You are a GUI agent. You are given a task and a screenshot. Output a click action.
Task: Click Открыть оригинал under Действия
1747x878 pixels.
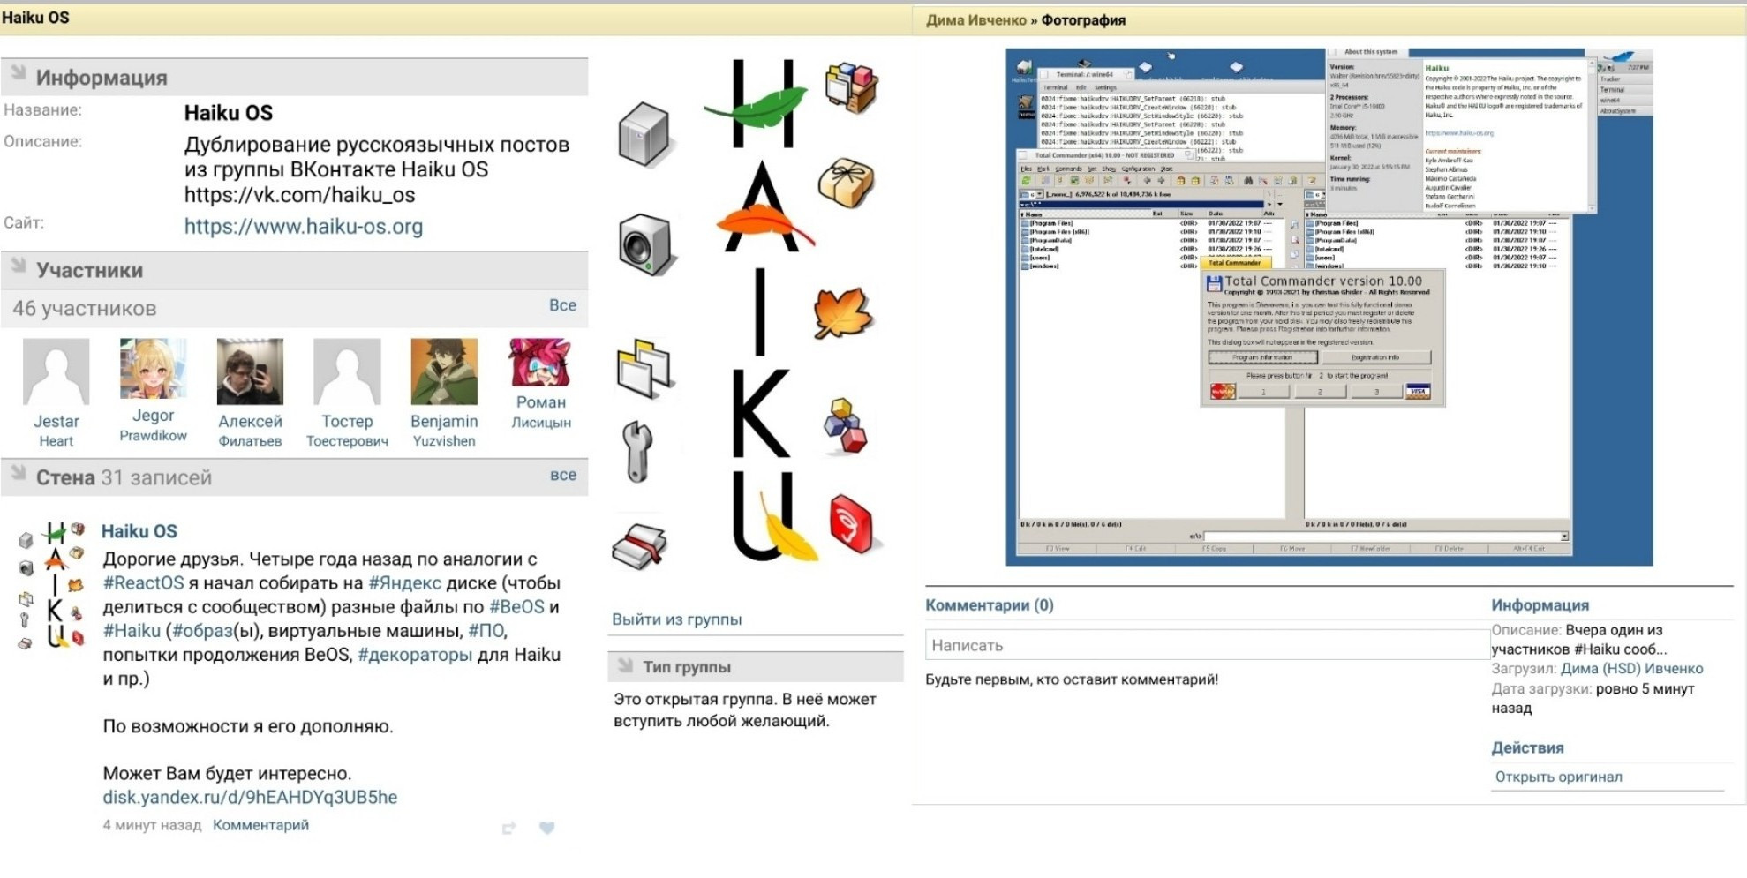tap(1559, 777)
